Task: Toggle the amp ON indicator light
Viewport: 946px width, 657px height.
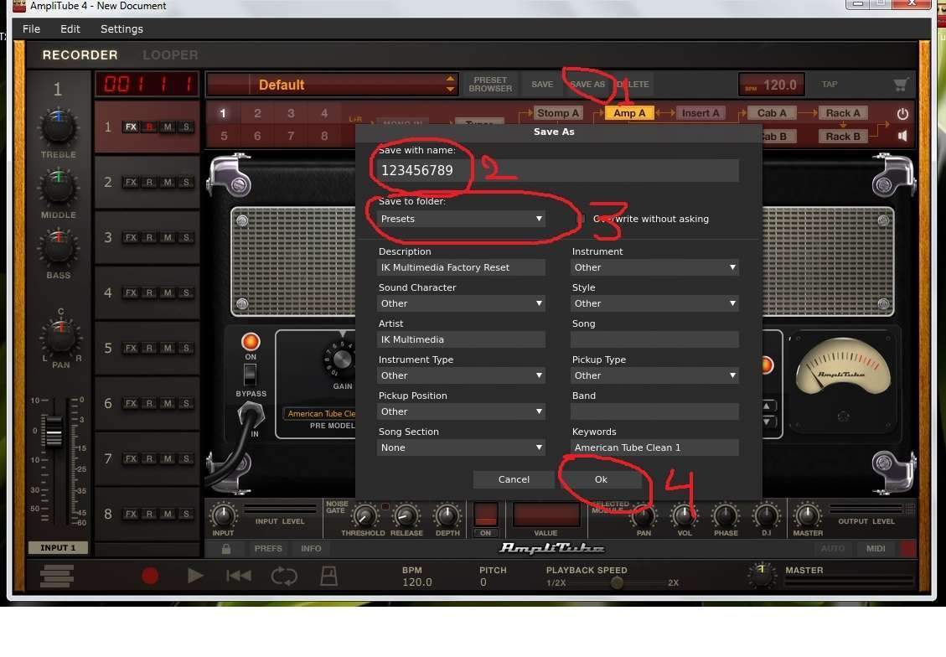Action: [x=251, y=341]
